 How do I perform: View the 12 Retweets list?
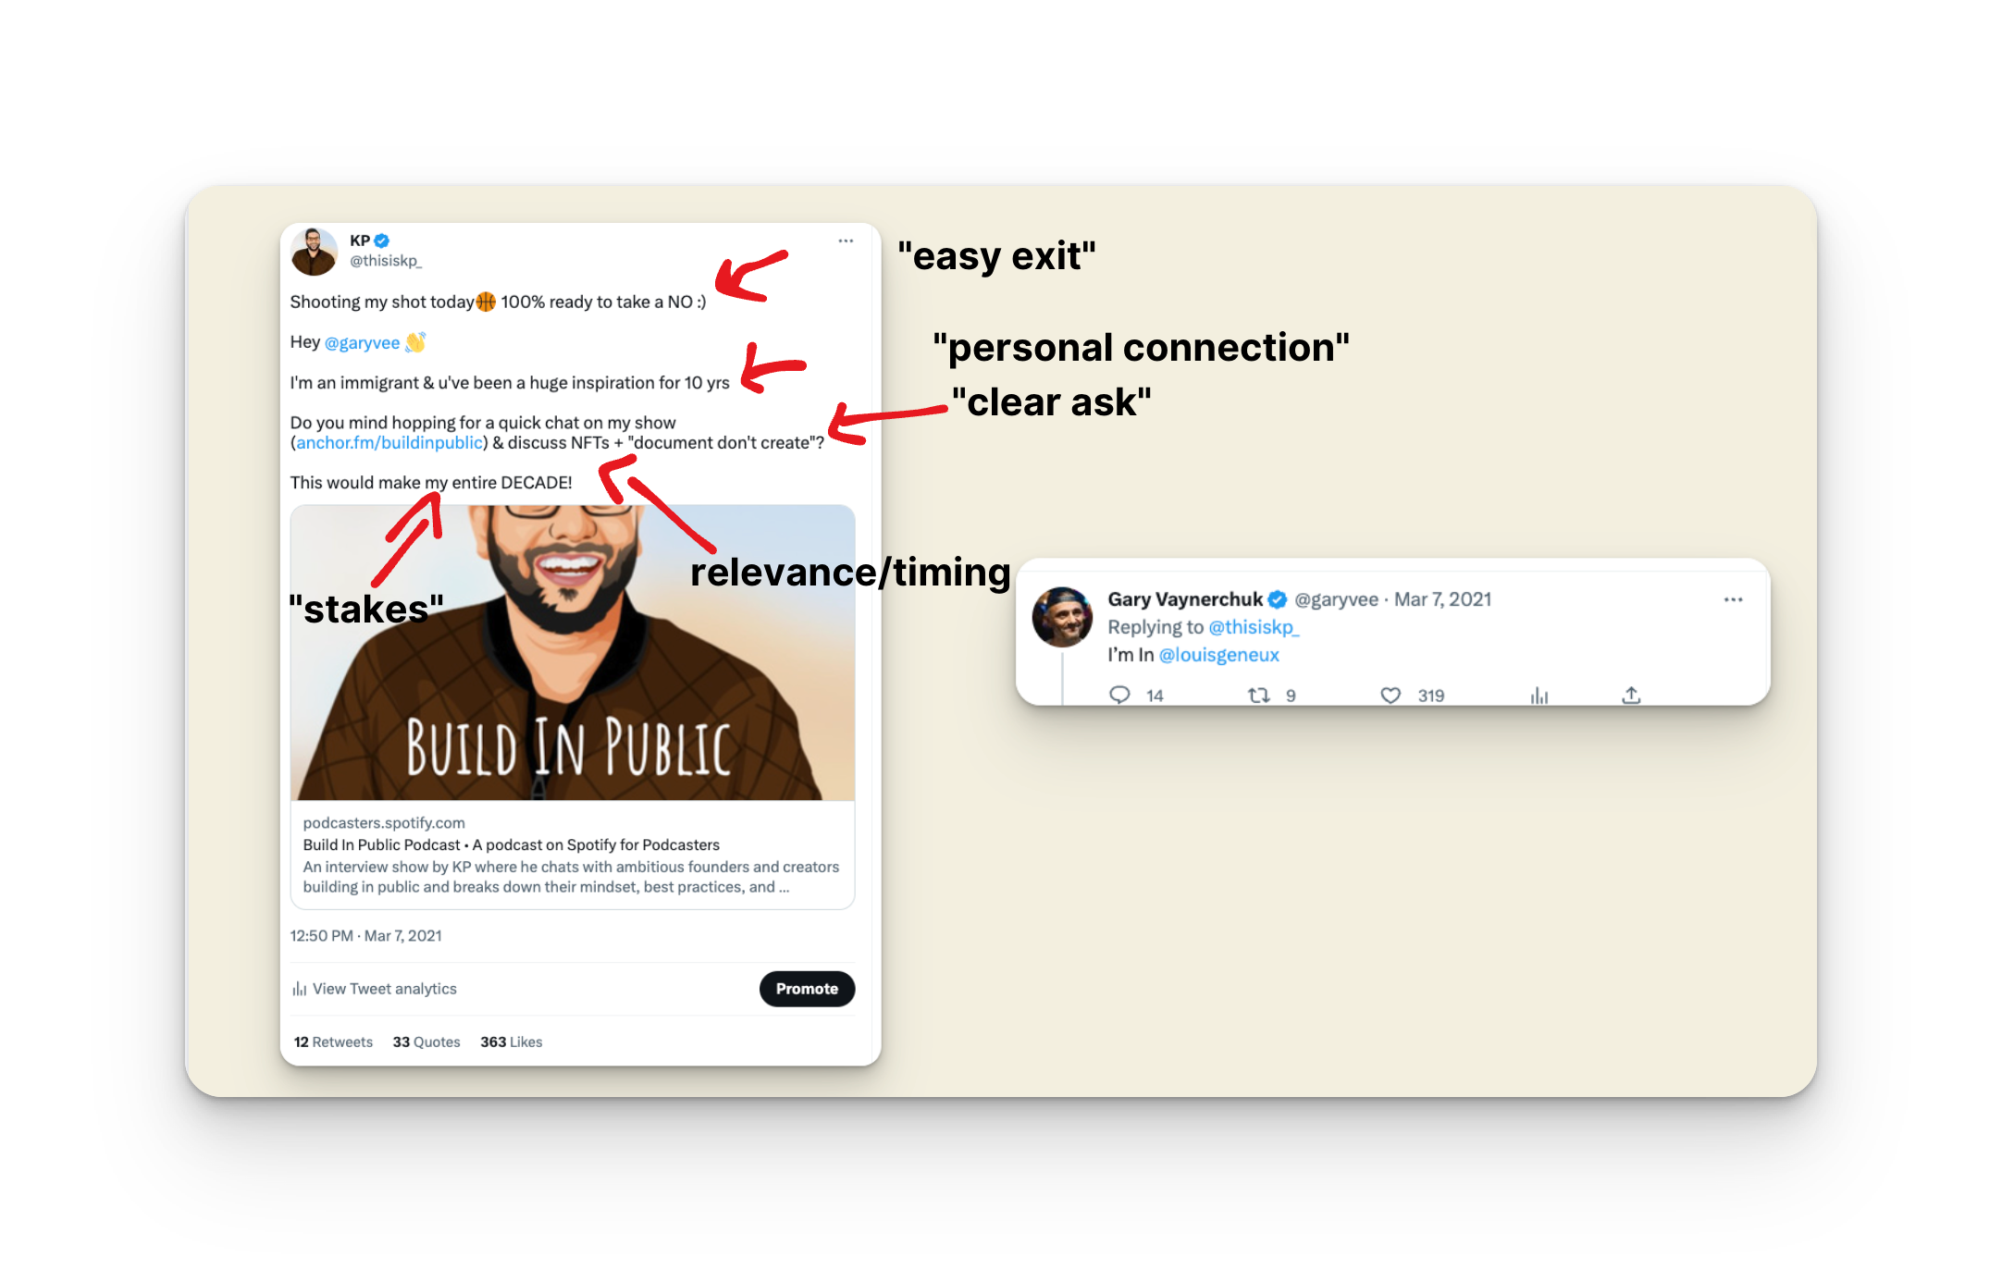333,1042
